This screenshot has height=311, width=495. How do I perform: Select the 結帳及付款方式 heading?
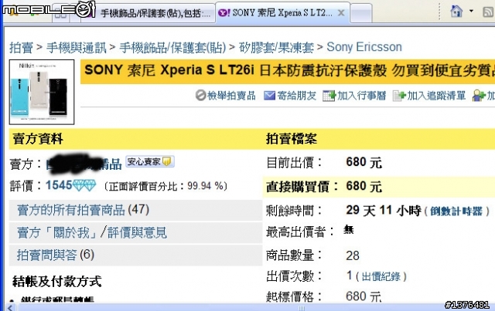click(56, 282)
